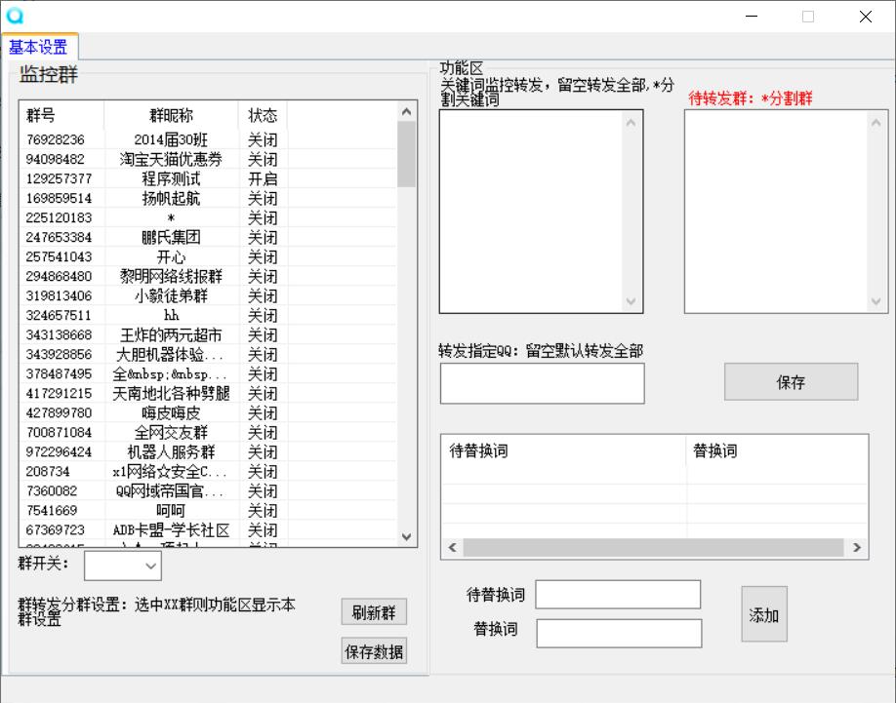Open the 基本设置 tab
Image resolution: width=896 pixels, height=703 pixels.
pyautogui.click(x=39, y=47)
